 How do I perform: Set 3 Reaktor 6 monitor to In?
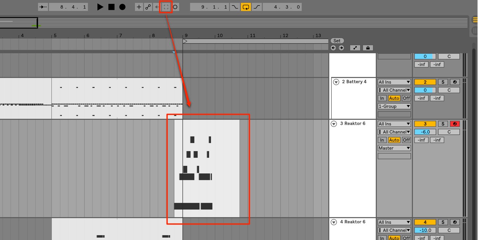[382, 140]
